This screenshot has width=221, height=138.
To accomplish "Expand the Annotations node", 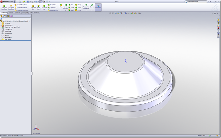I will click(1, 25).
